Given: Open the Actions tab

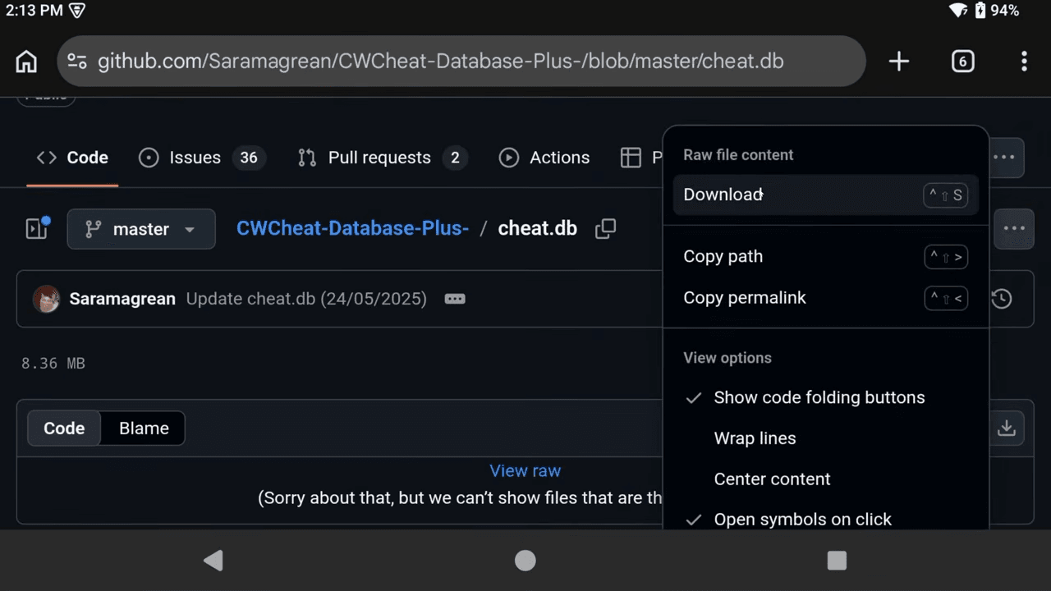Looking at the screenshot, I should 544,158.
